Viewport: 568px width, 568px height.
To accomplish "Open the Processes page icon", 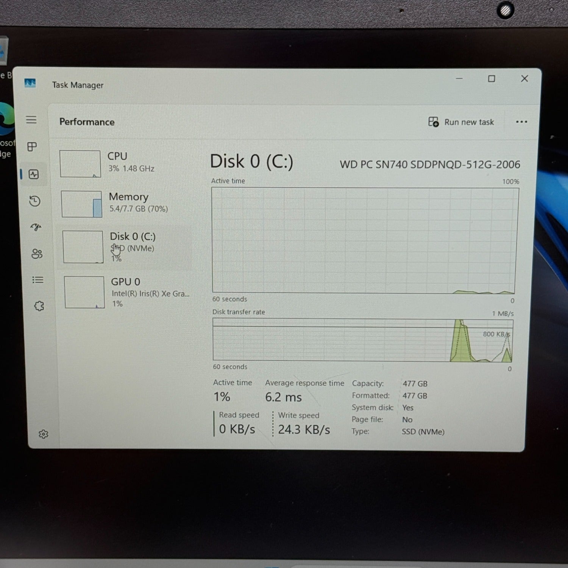I will pos(32,147).
